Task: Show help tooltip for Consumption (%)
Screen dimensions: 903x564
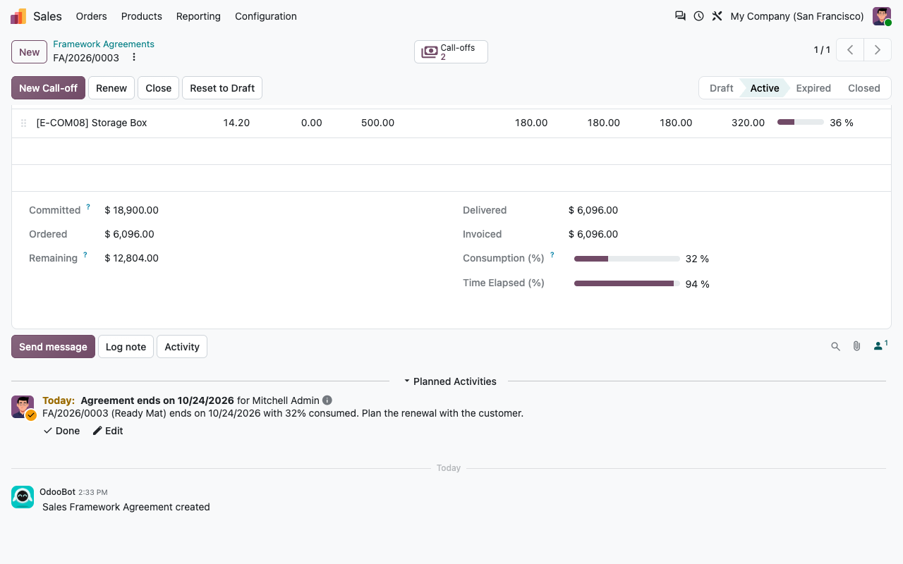Action: point(552,255)
